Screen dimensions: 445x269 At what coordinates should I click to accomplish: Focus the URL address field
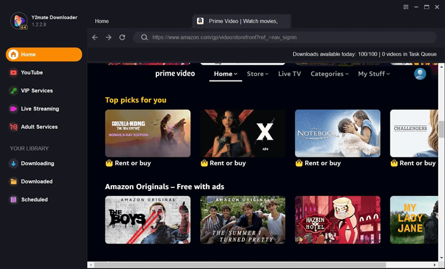[x=285, y=37]
